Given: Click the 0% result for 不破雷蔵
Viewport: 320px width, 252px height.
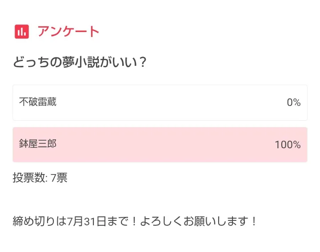Looking at the screenshot, I should [x=294, y=103].
